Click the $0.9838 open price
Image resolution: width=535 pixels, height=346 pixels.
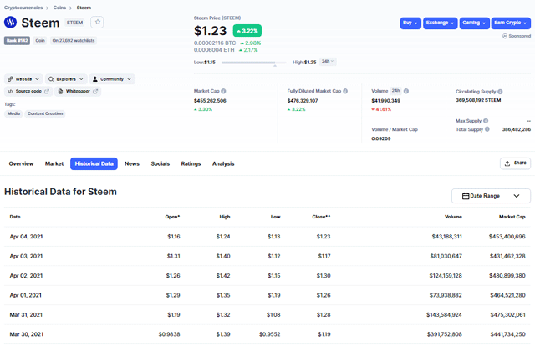(x=169, y=334)
